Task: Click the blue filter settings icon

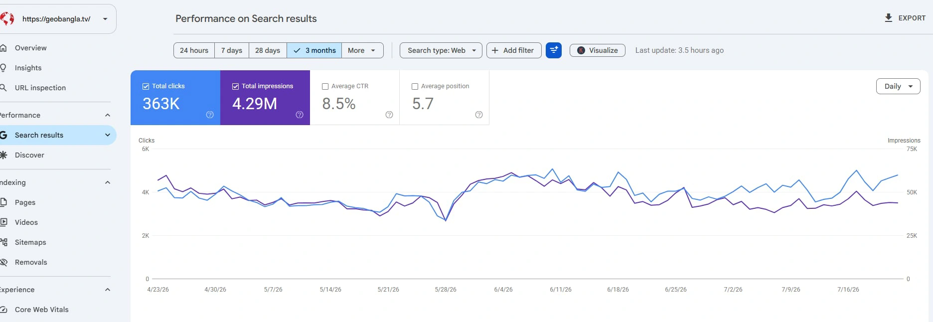Action: point(554,50)
